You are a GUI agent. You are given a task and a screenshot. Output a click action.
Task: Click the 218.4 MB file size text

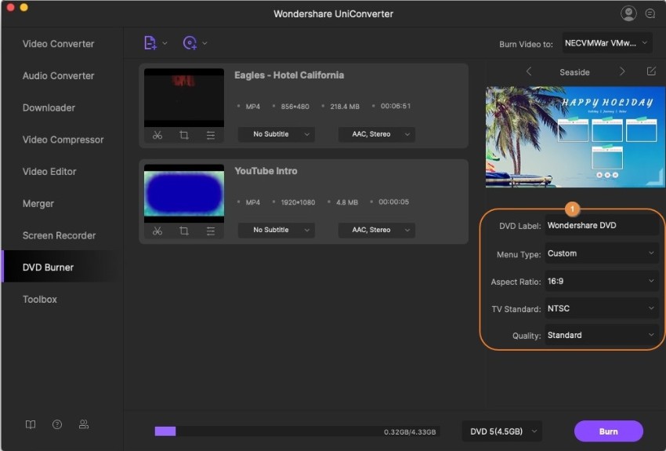[345, 106]
